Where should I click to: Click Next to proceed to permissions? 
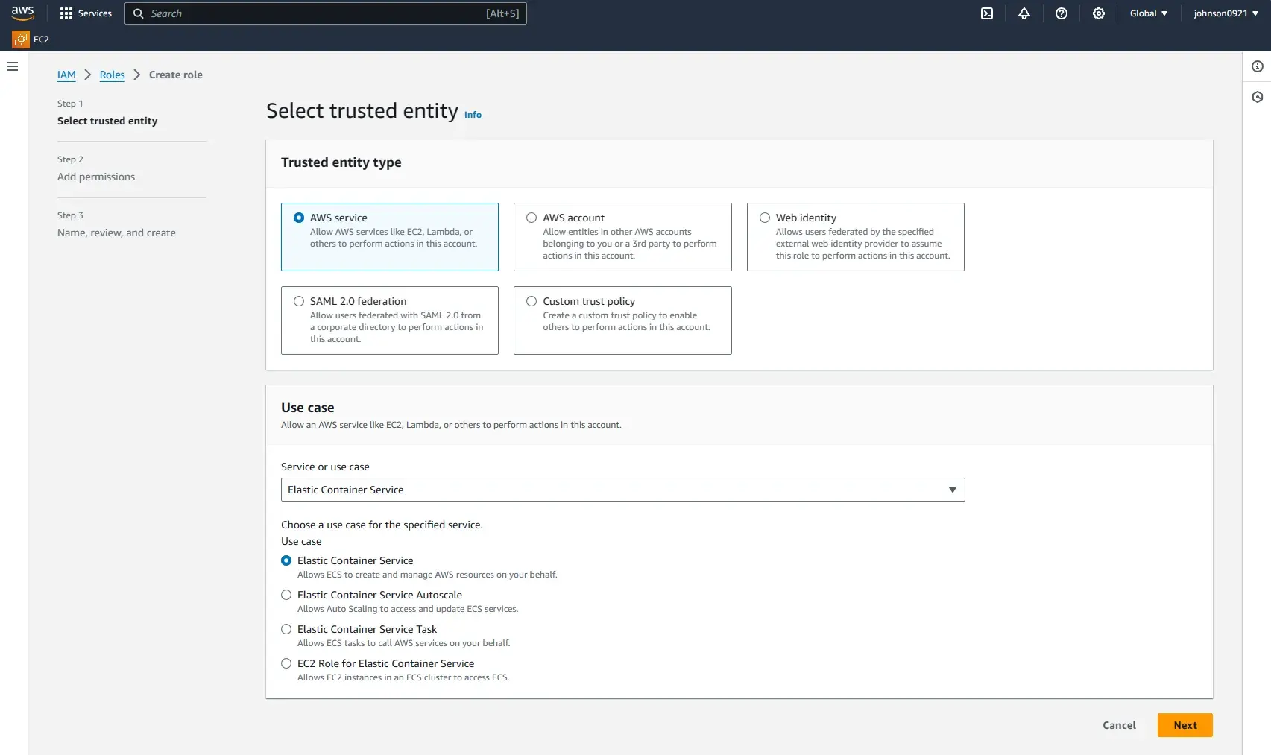coord(1185,724)
